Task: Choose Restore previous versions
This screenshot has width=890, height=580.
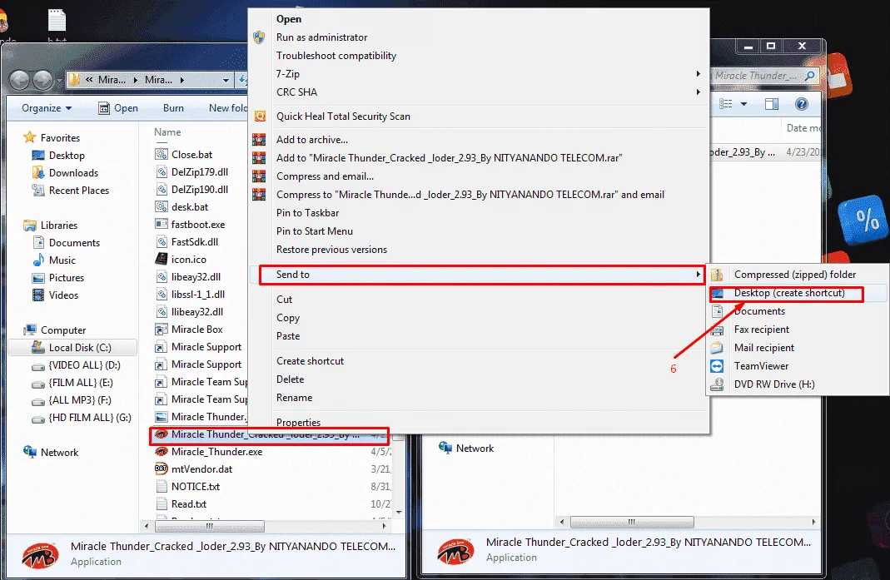Action: [480, 250]
